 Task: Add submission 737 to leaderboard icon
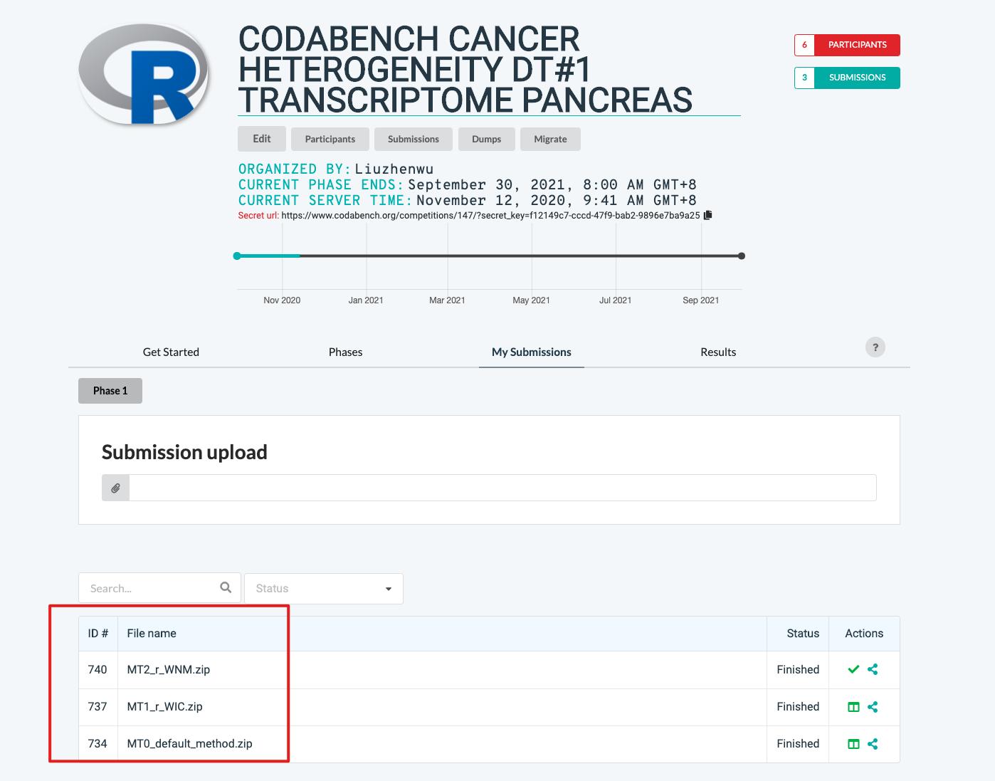[853, 707]
